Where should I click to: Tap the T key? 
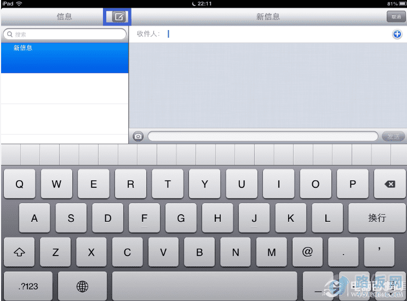[168, 184]
